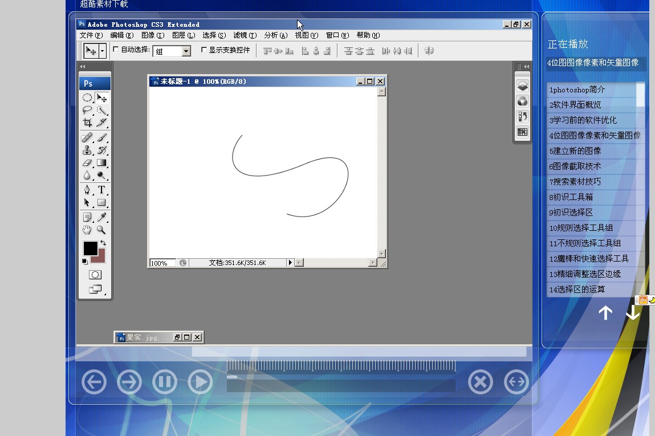The height and width of the screenshot is (436, 655).
Task: Activate the Zoom magnifier tool
Action: pos(101,230)
